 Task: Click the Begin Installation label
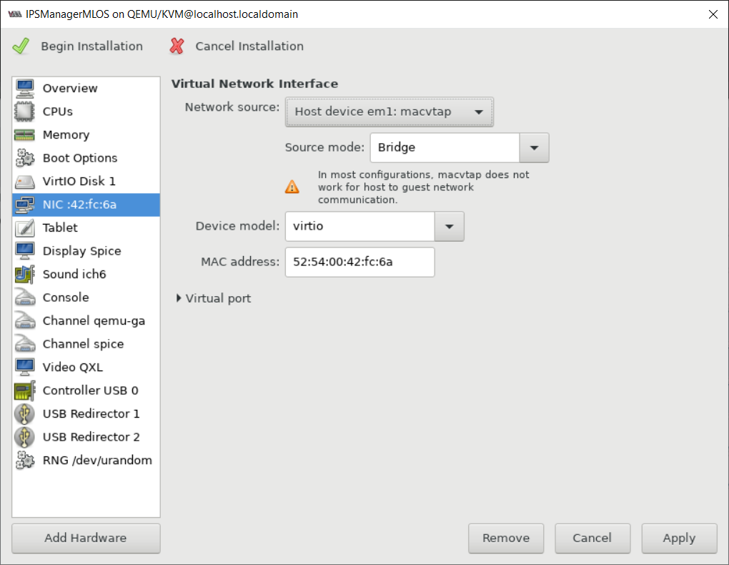(x=91, y=46)
